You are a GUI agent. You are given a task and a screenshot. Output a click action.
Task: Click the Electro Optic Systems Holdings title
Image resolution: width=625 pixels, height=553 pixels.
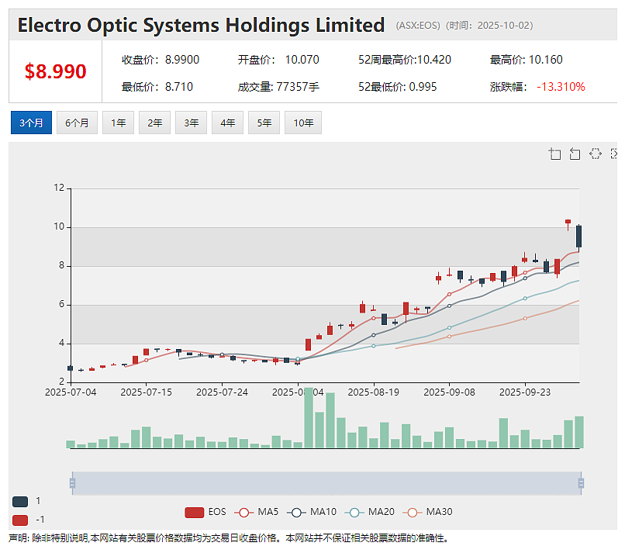(x=201, y=25)
